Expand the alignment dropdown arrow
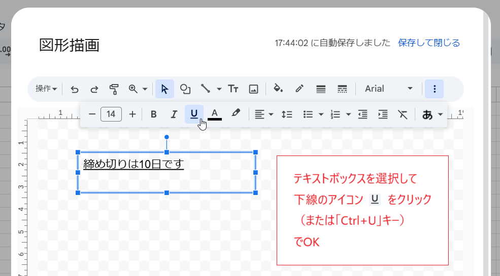 tap(272, 114)
